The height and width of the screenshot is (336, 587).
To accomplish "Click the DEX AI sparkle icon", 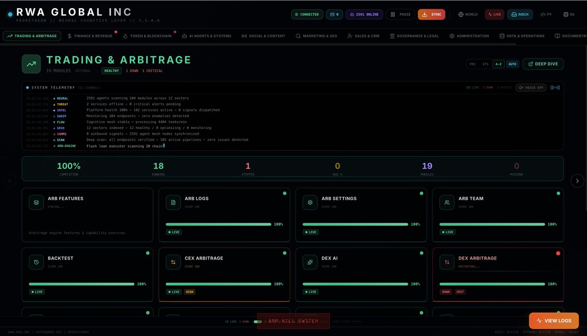I will point(310,262).
